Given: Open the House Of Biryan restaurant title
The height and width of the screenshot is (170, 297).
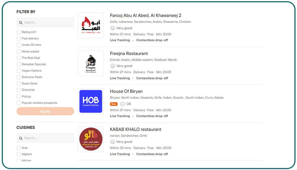Looking at the screenshot, I should [126, 91].
